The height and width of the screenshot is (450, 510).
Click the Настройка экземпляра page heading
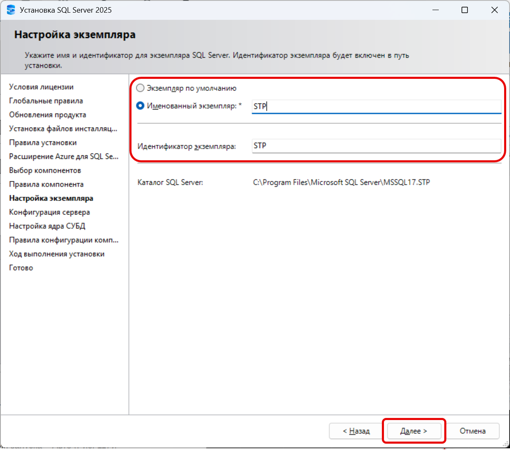pyautogui.click(x=75, y=35)
